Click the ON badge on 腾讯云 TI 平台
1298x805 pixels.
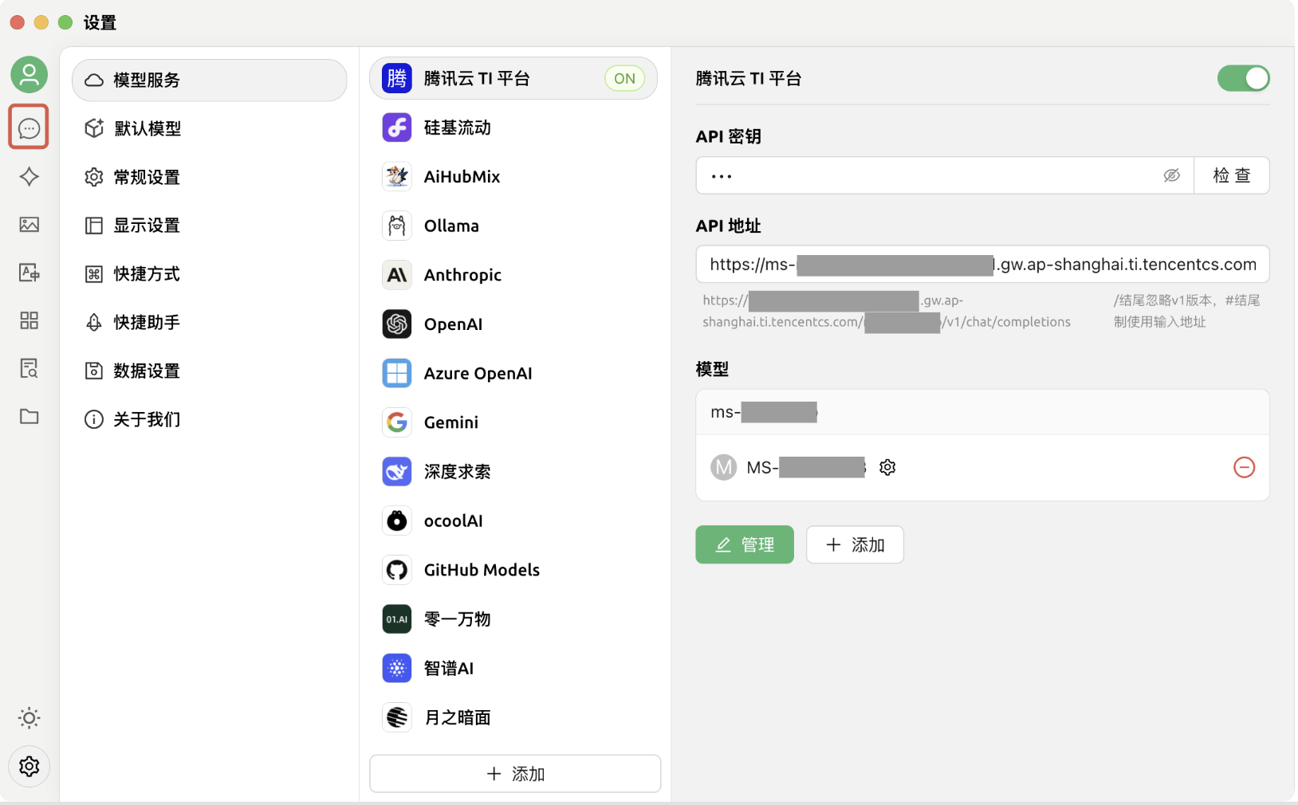tap(625, 78)
